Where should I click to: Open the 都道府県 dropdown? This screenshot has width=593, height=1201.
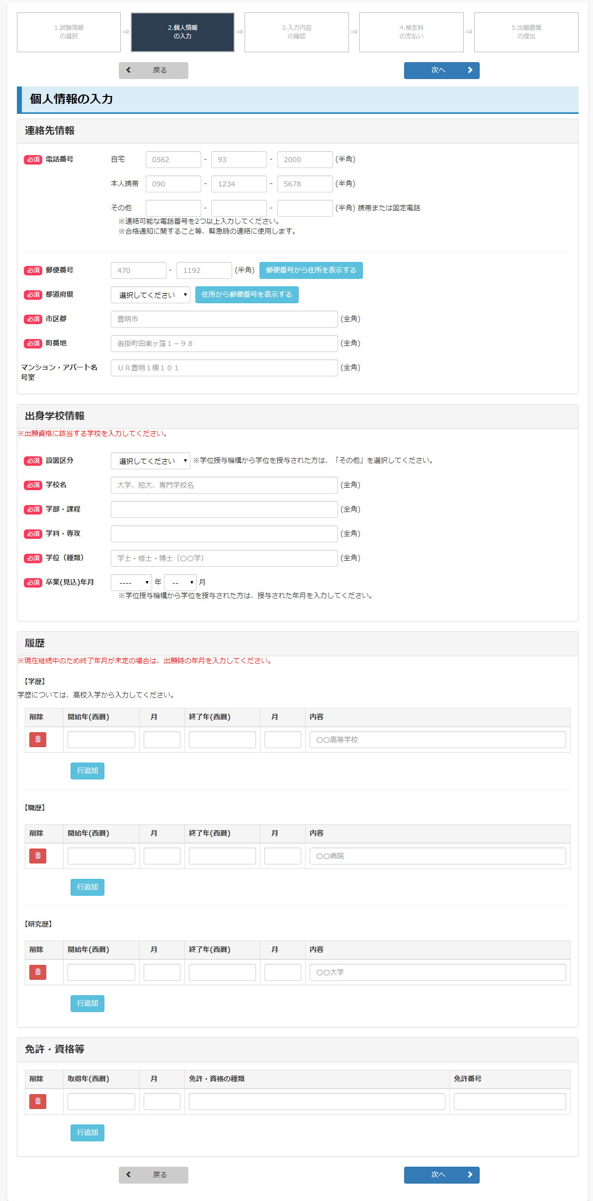coord(150,295)
